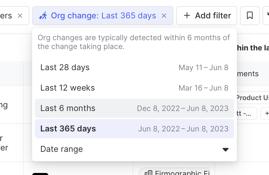This screenshot has height=175, width=269.
Task: Click the 'Jun 8, 2022–Jun 8, 2023' date text
Action: pyautogui.click(x=183, y=129)
